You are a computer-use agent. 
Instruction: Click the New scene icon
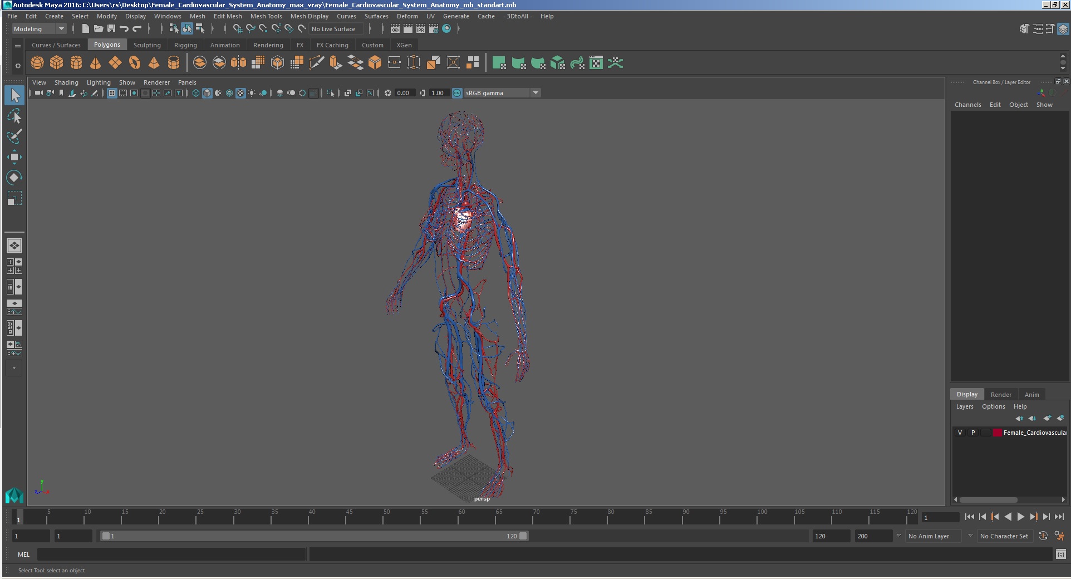(x=85, y=29)
